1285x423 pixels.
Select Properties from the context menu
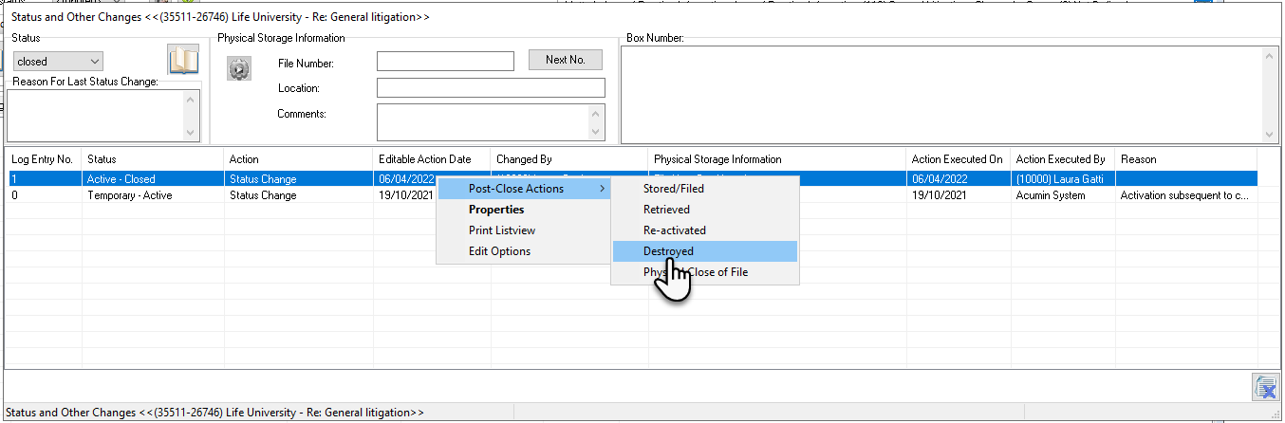pos(523,210)
